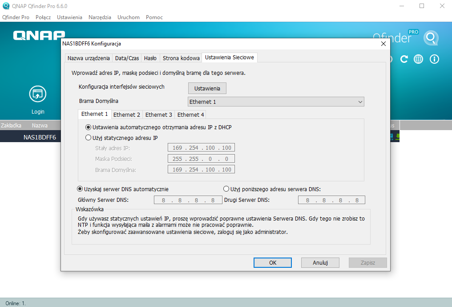
Task: Click the Zakładka column header
Action: (x=11, y=126)
